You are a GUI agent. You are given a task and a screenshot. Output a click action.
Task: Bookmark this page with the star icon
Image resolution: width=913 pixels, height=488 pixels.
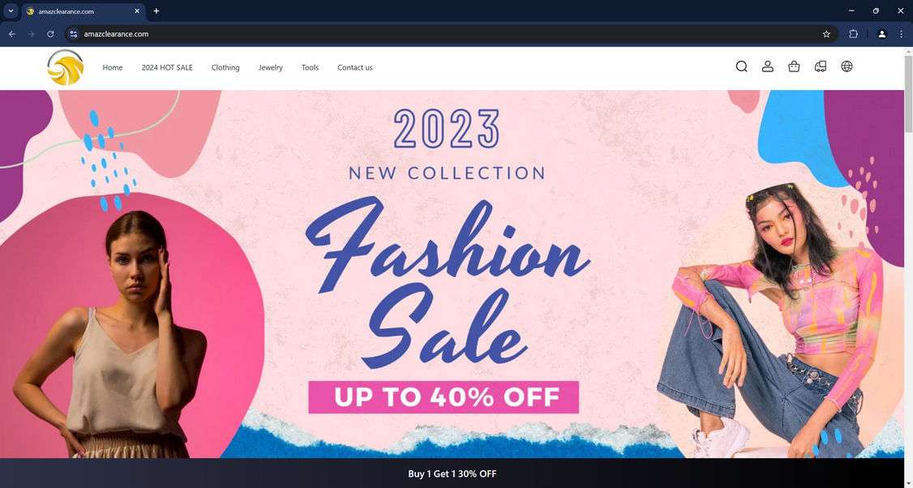[826, 34]
